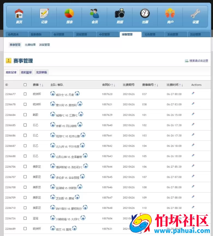Sort by 比赛时间 column arrows
Viewport: 213px width, 236px height.
coord(181,85)
